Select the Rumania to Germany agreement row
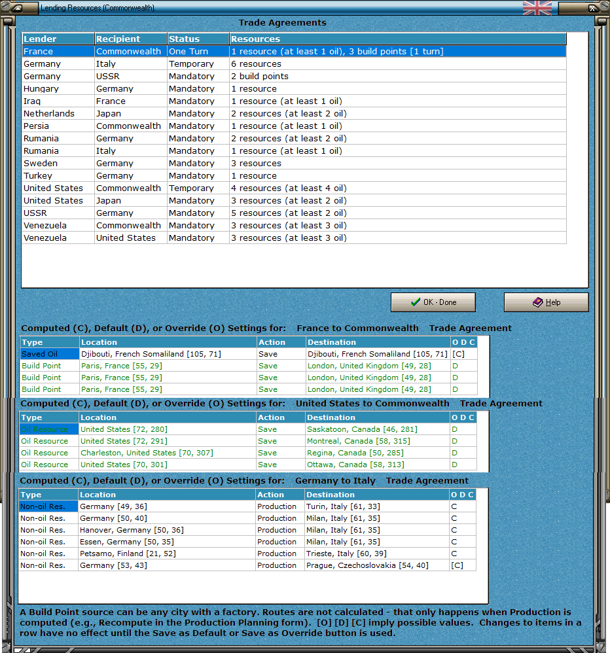This screenshot has width=610, height=653. (294, 138)
